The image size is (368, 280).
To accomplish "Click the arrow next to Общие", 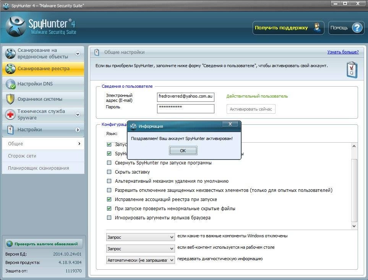I will click(x=79, y=144).
